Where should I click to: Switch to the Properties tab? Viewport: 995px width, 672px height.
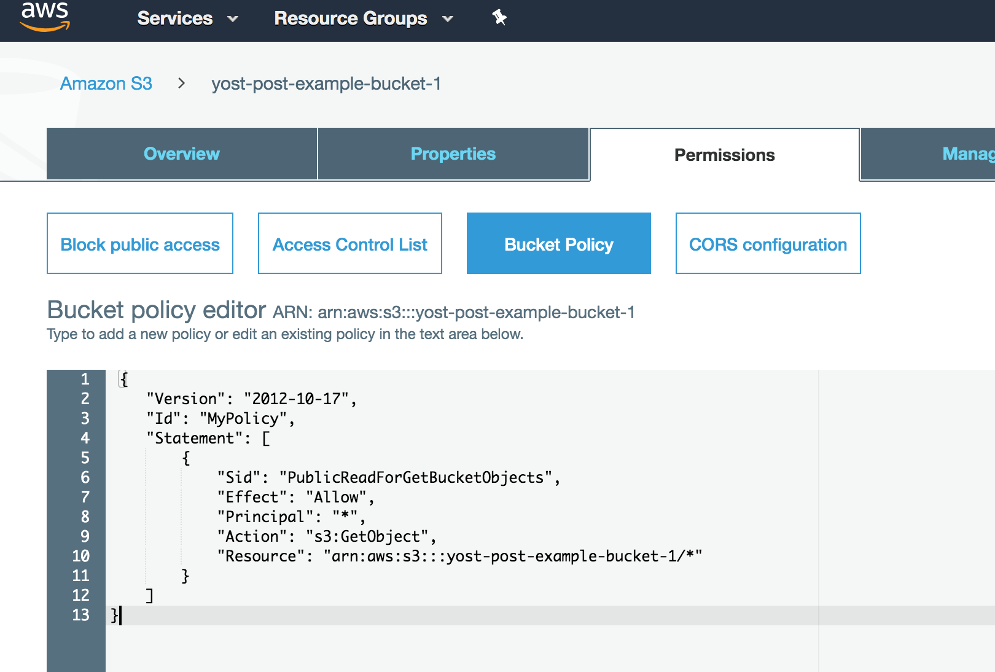[x=453, y=154]
